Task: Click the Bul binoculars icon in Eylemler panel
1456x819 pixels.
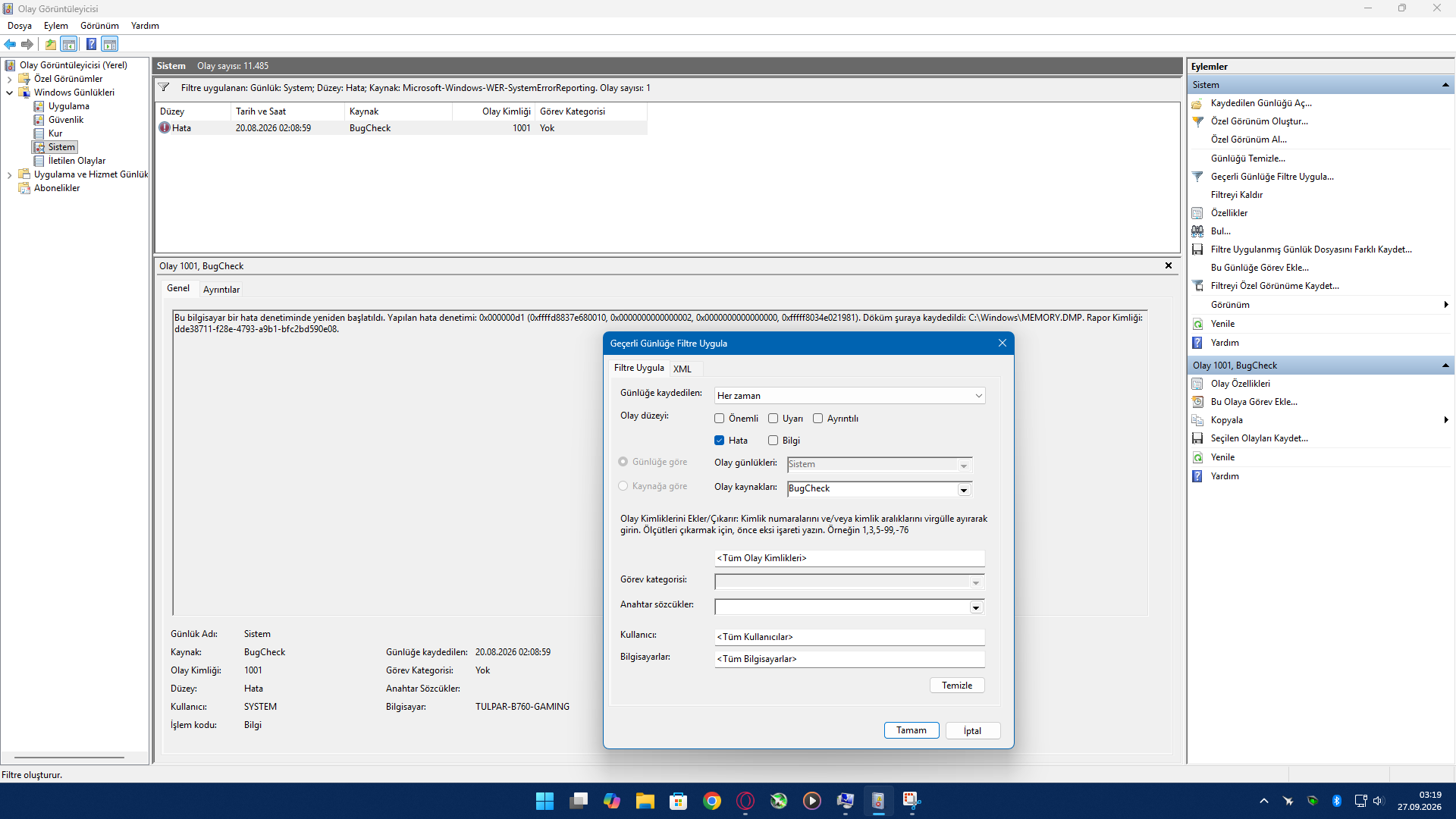Action: click(1197, 231)
